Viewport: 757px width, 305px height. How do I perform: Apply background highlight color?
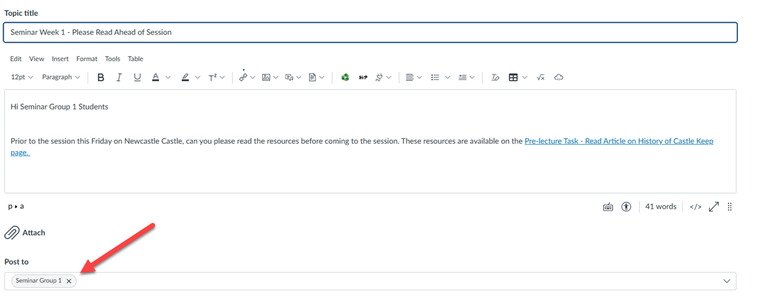185,77
